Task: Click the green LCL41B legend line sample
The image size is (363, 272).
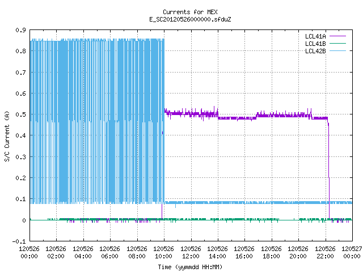Action: 338,43
